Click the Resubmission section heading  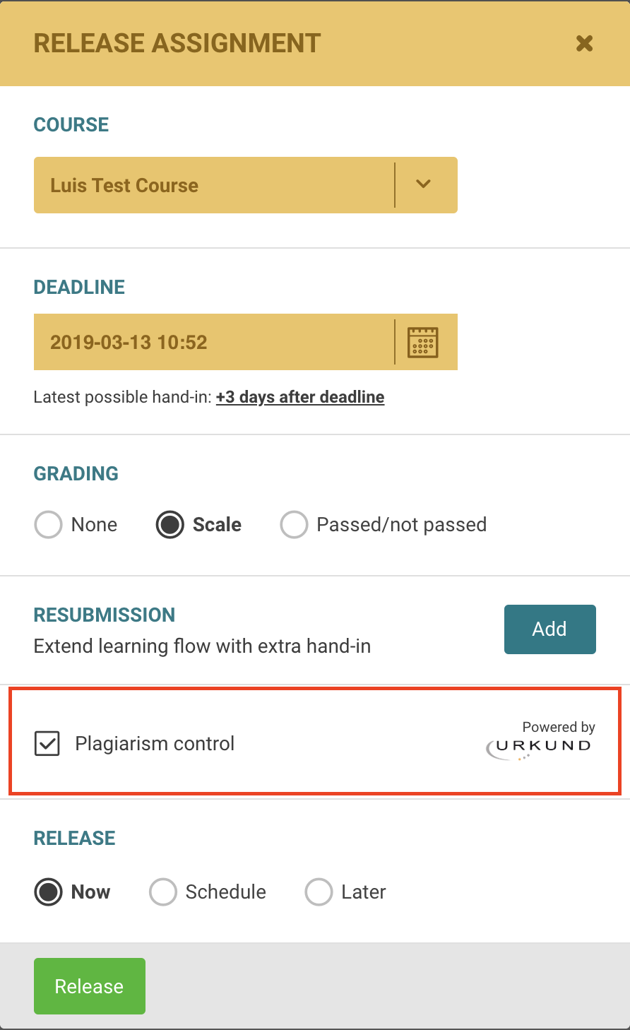105,615
